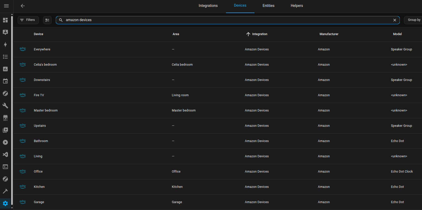Click the amazon devices search field
This screenshot has height=210, width=422.
pyautogui.click(x=228, y=20)
